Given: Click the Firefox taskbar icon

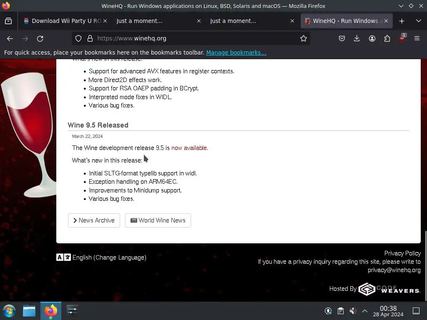Looking at the screenshot, I should pyautogui.click(x=51, y=311).
